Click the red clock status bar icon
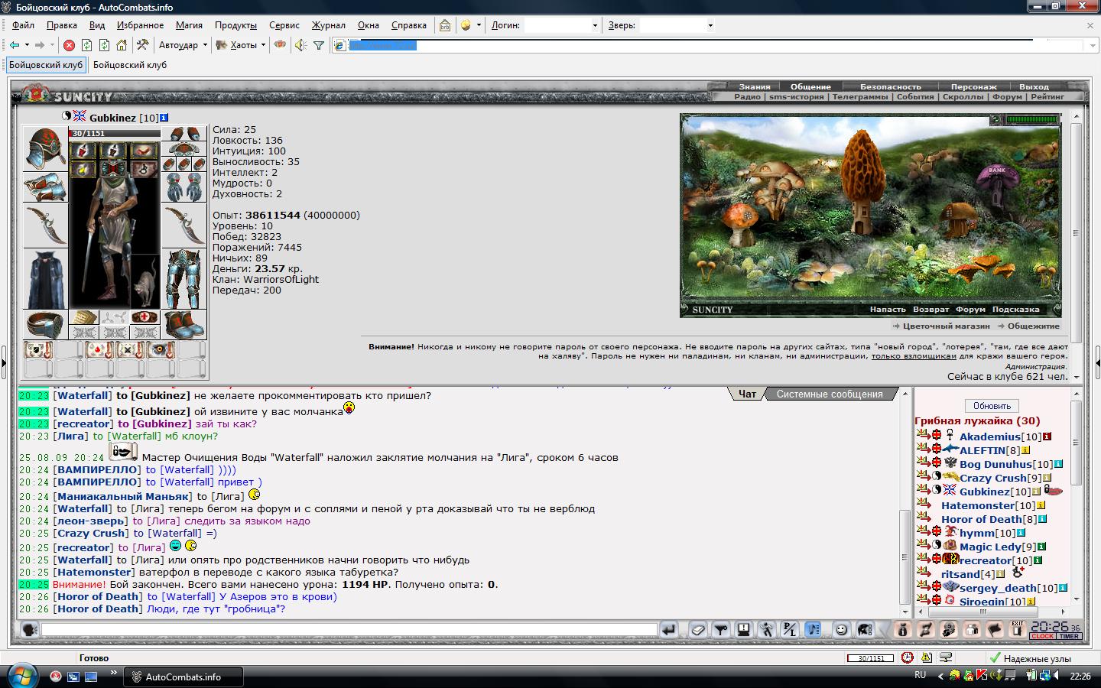Image resolution: width=1101 pixels, height=688 pixels. click(x=907, y=657)
